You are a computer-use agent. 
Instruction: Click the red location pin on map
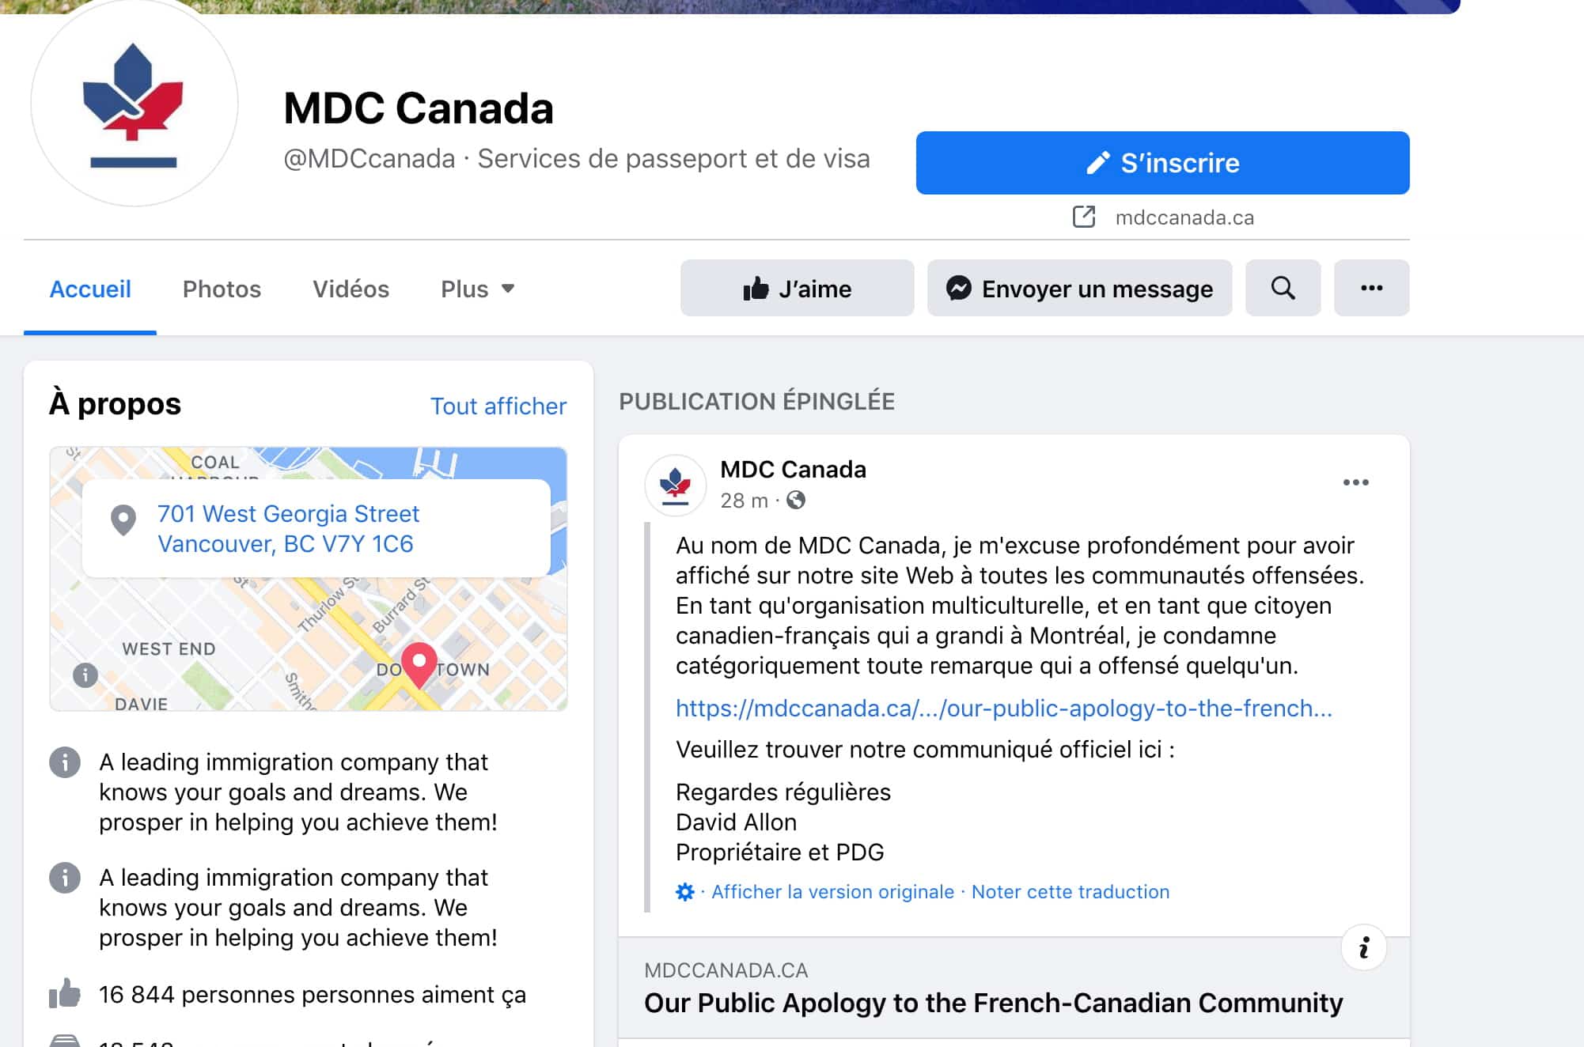(x=419, y=663)
